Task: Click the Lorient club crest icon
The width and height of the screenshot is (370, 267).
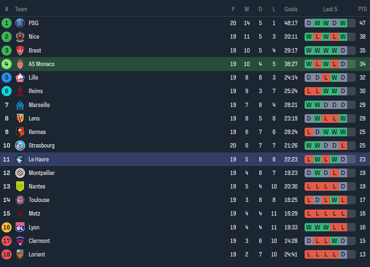Action: [x=20, y=255]
